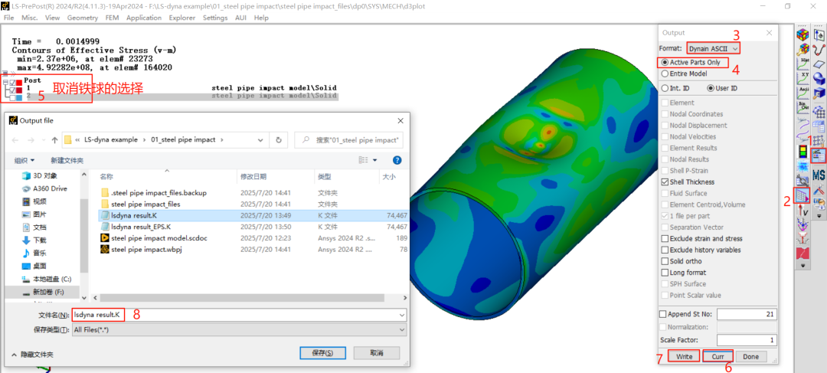Click the wrench and screwdriver tools icon
Screen dimensions: 827x373
(x=819, y=189)
